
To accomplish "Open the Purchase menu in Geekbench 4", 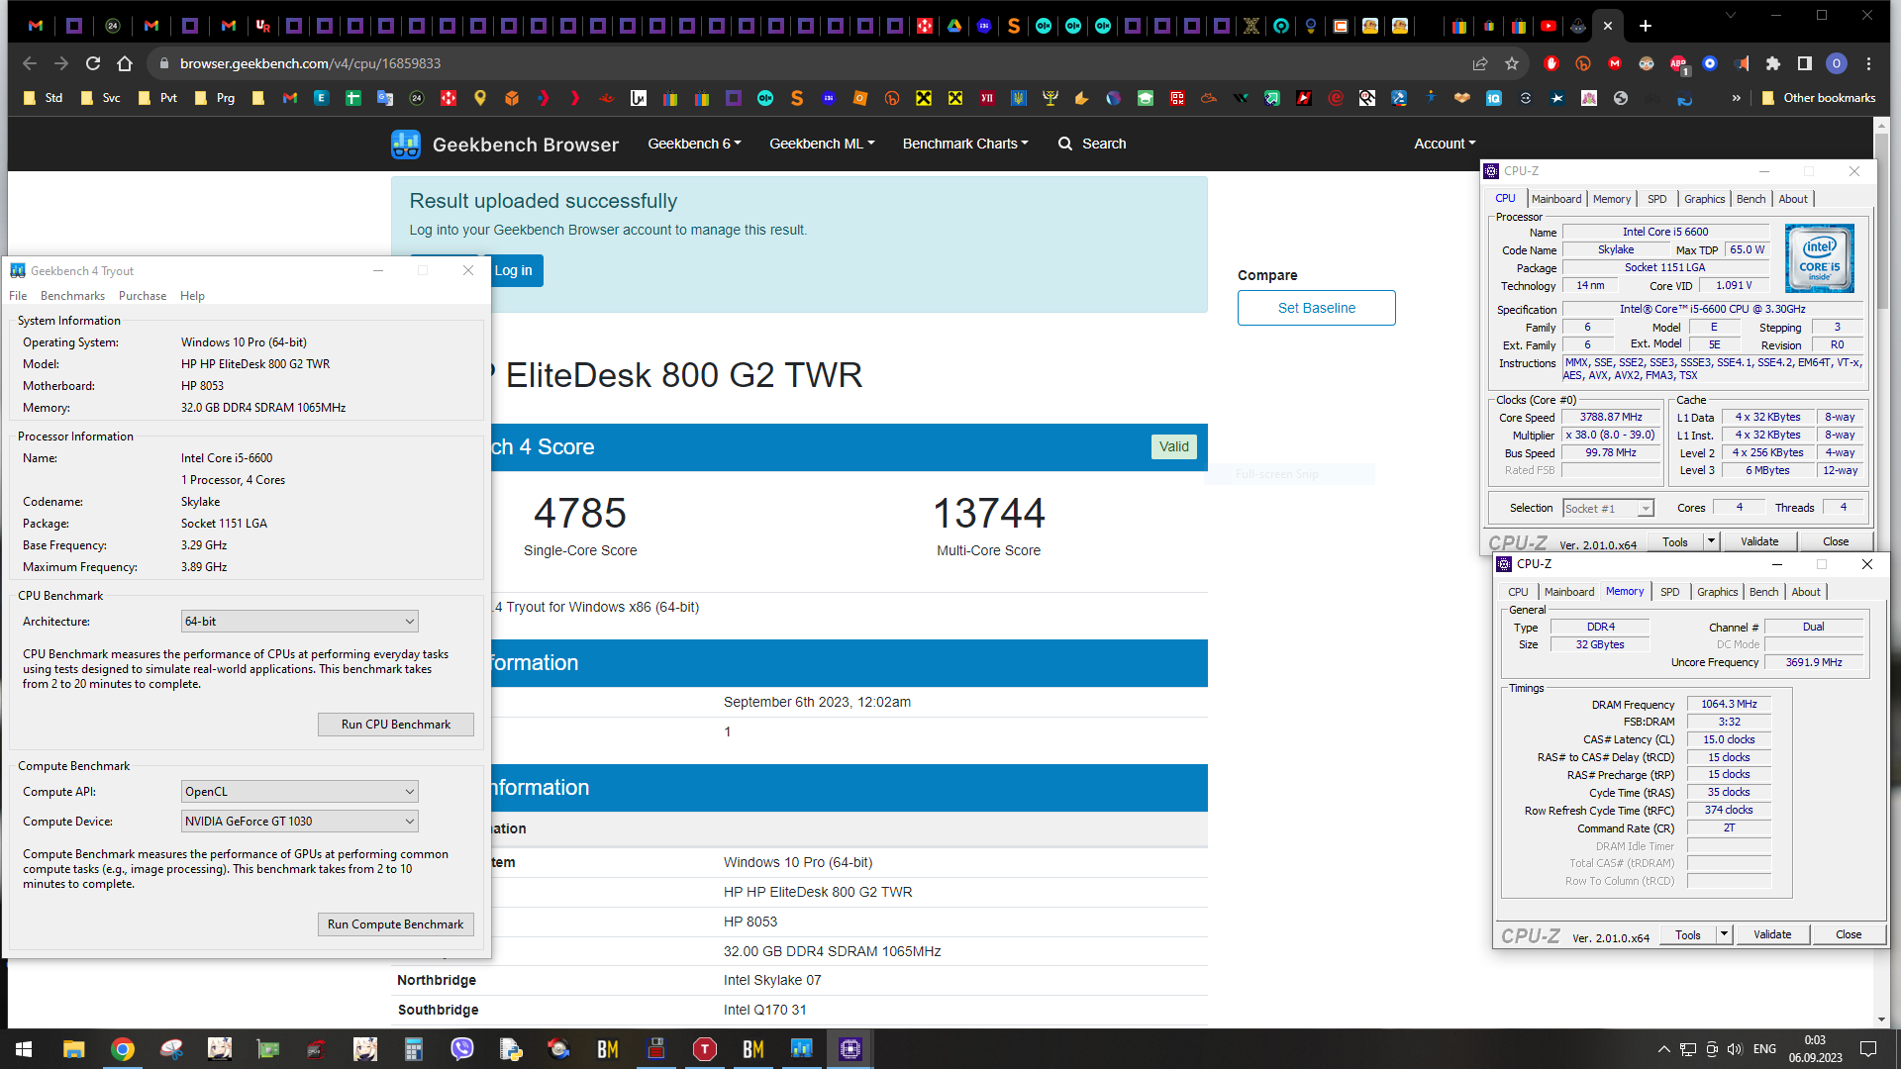I will pyautogui.click(x=143, y=296).
